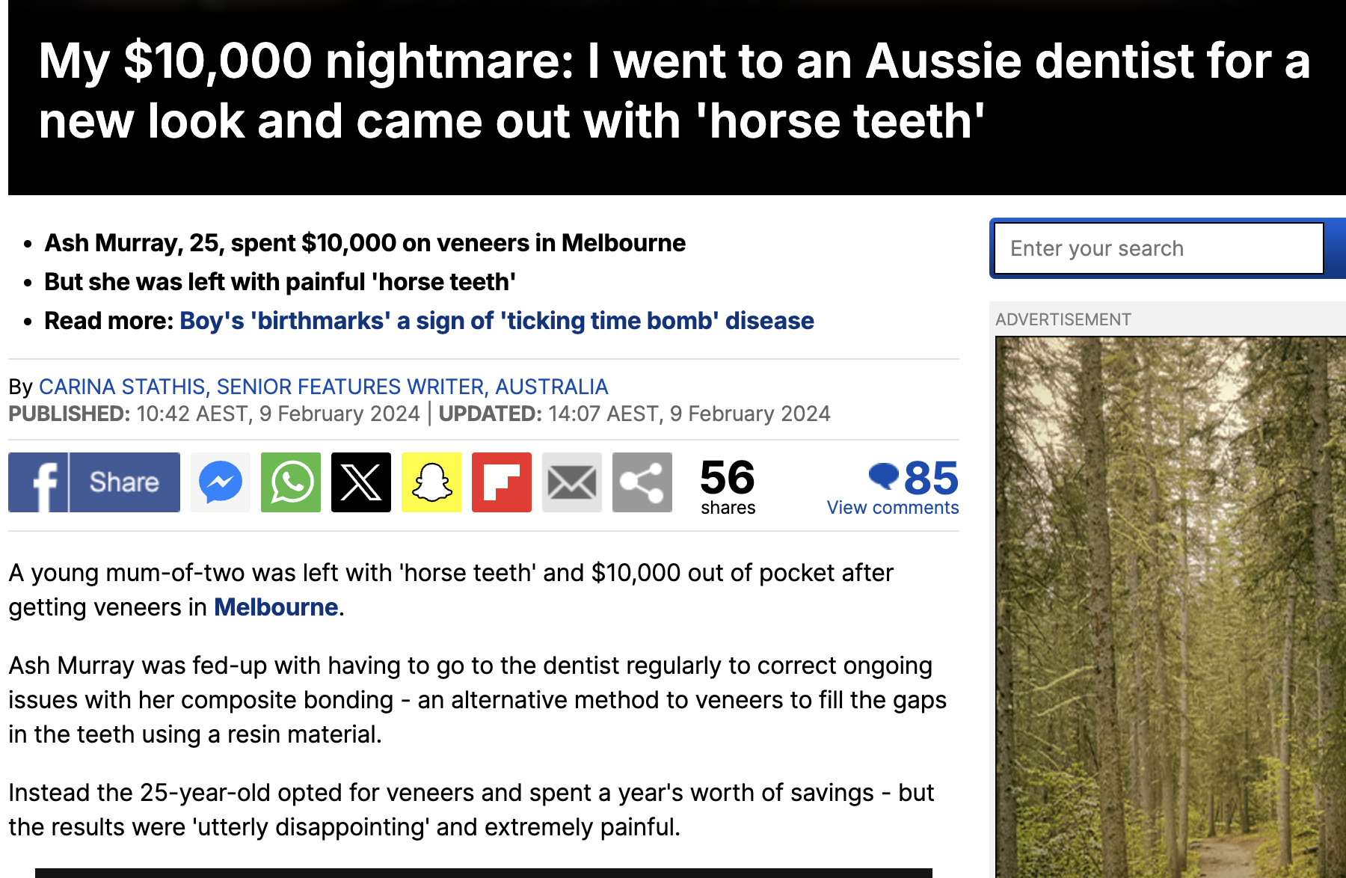Image resolution: width=1346 pixels, height=878 pixels.
Task: Open author Carina Stathis profile link
Action: pyautogui.click(x=323, y=387)
